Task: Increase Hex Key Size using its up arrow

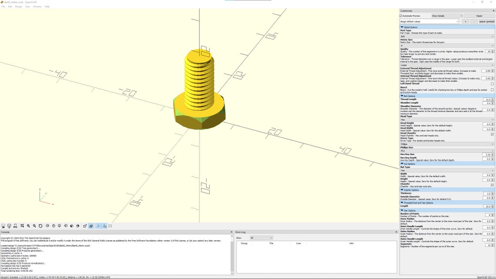Action: (493, 153)
